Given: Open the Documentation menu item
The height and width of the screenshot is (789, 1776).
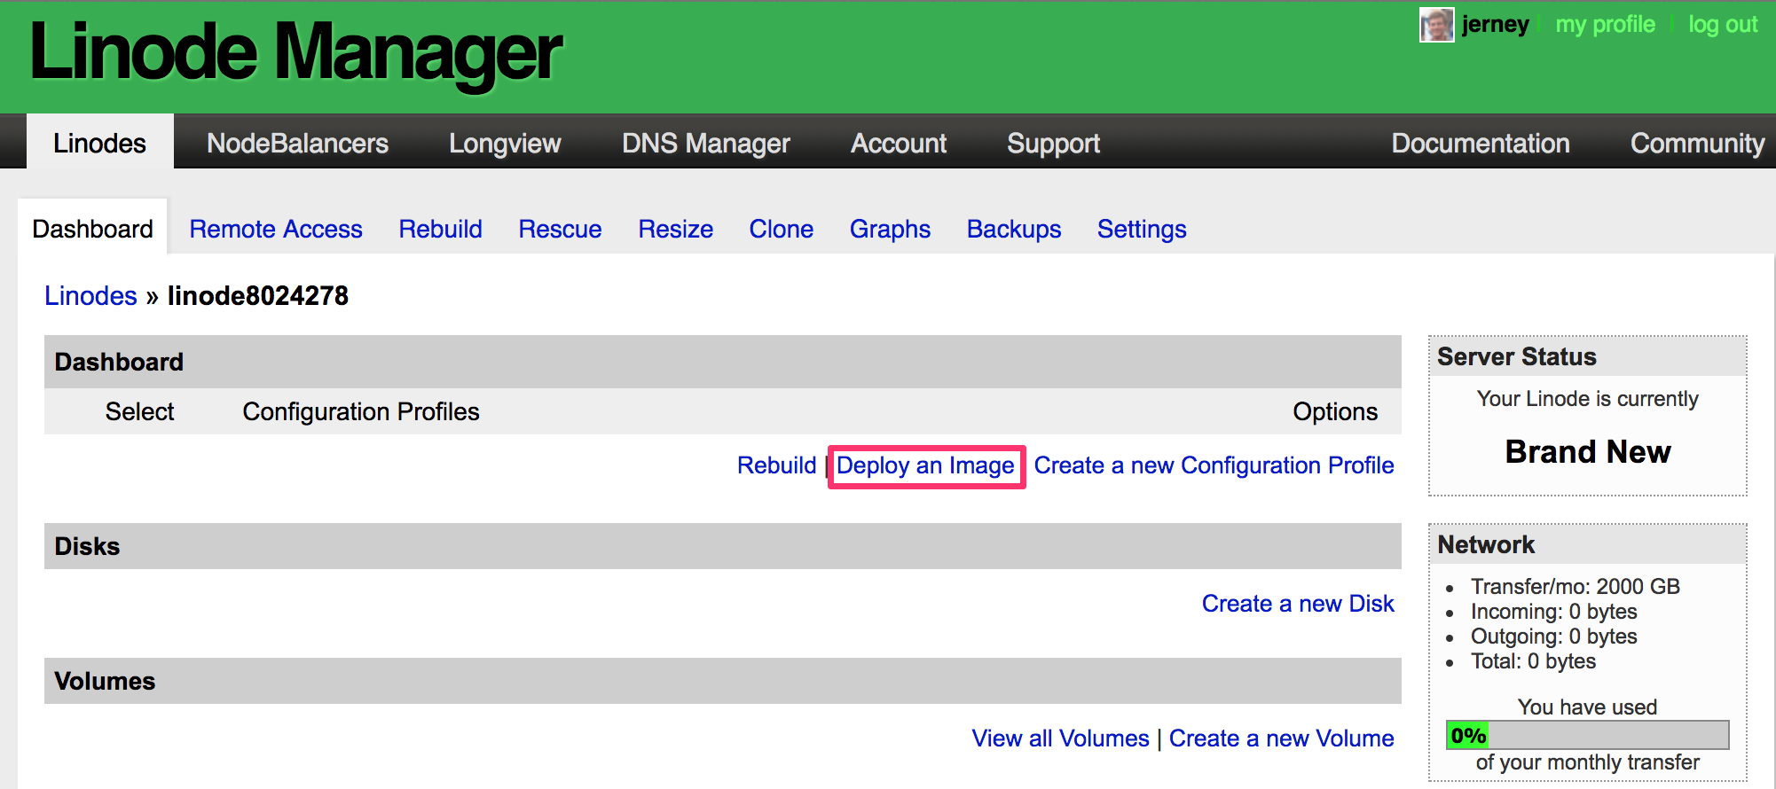Looking at the screenshot, I should pos(1481,143).
